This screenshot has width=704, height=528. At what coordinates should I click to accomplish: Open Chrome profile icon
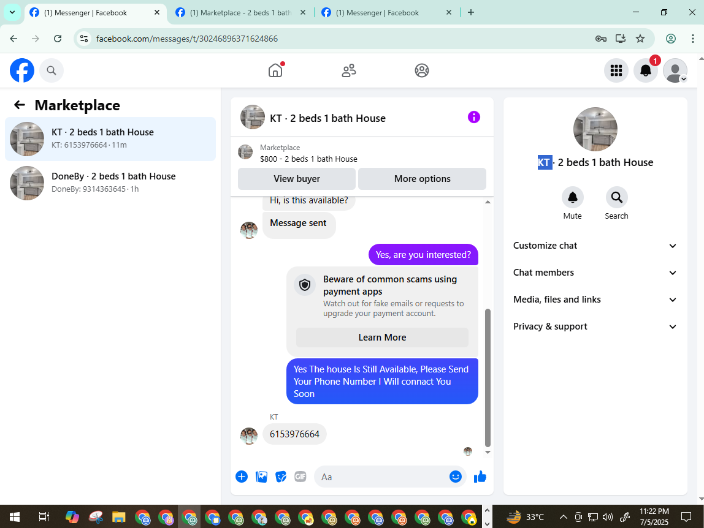[x=671, y=39]
